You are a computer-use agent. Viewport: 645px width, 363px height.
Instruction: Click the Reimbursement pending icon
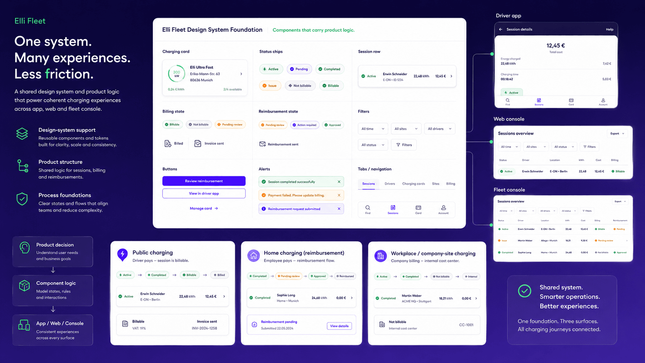point(254,324)
